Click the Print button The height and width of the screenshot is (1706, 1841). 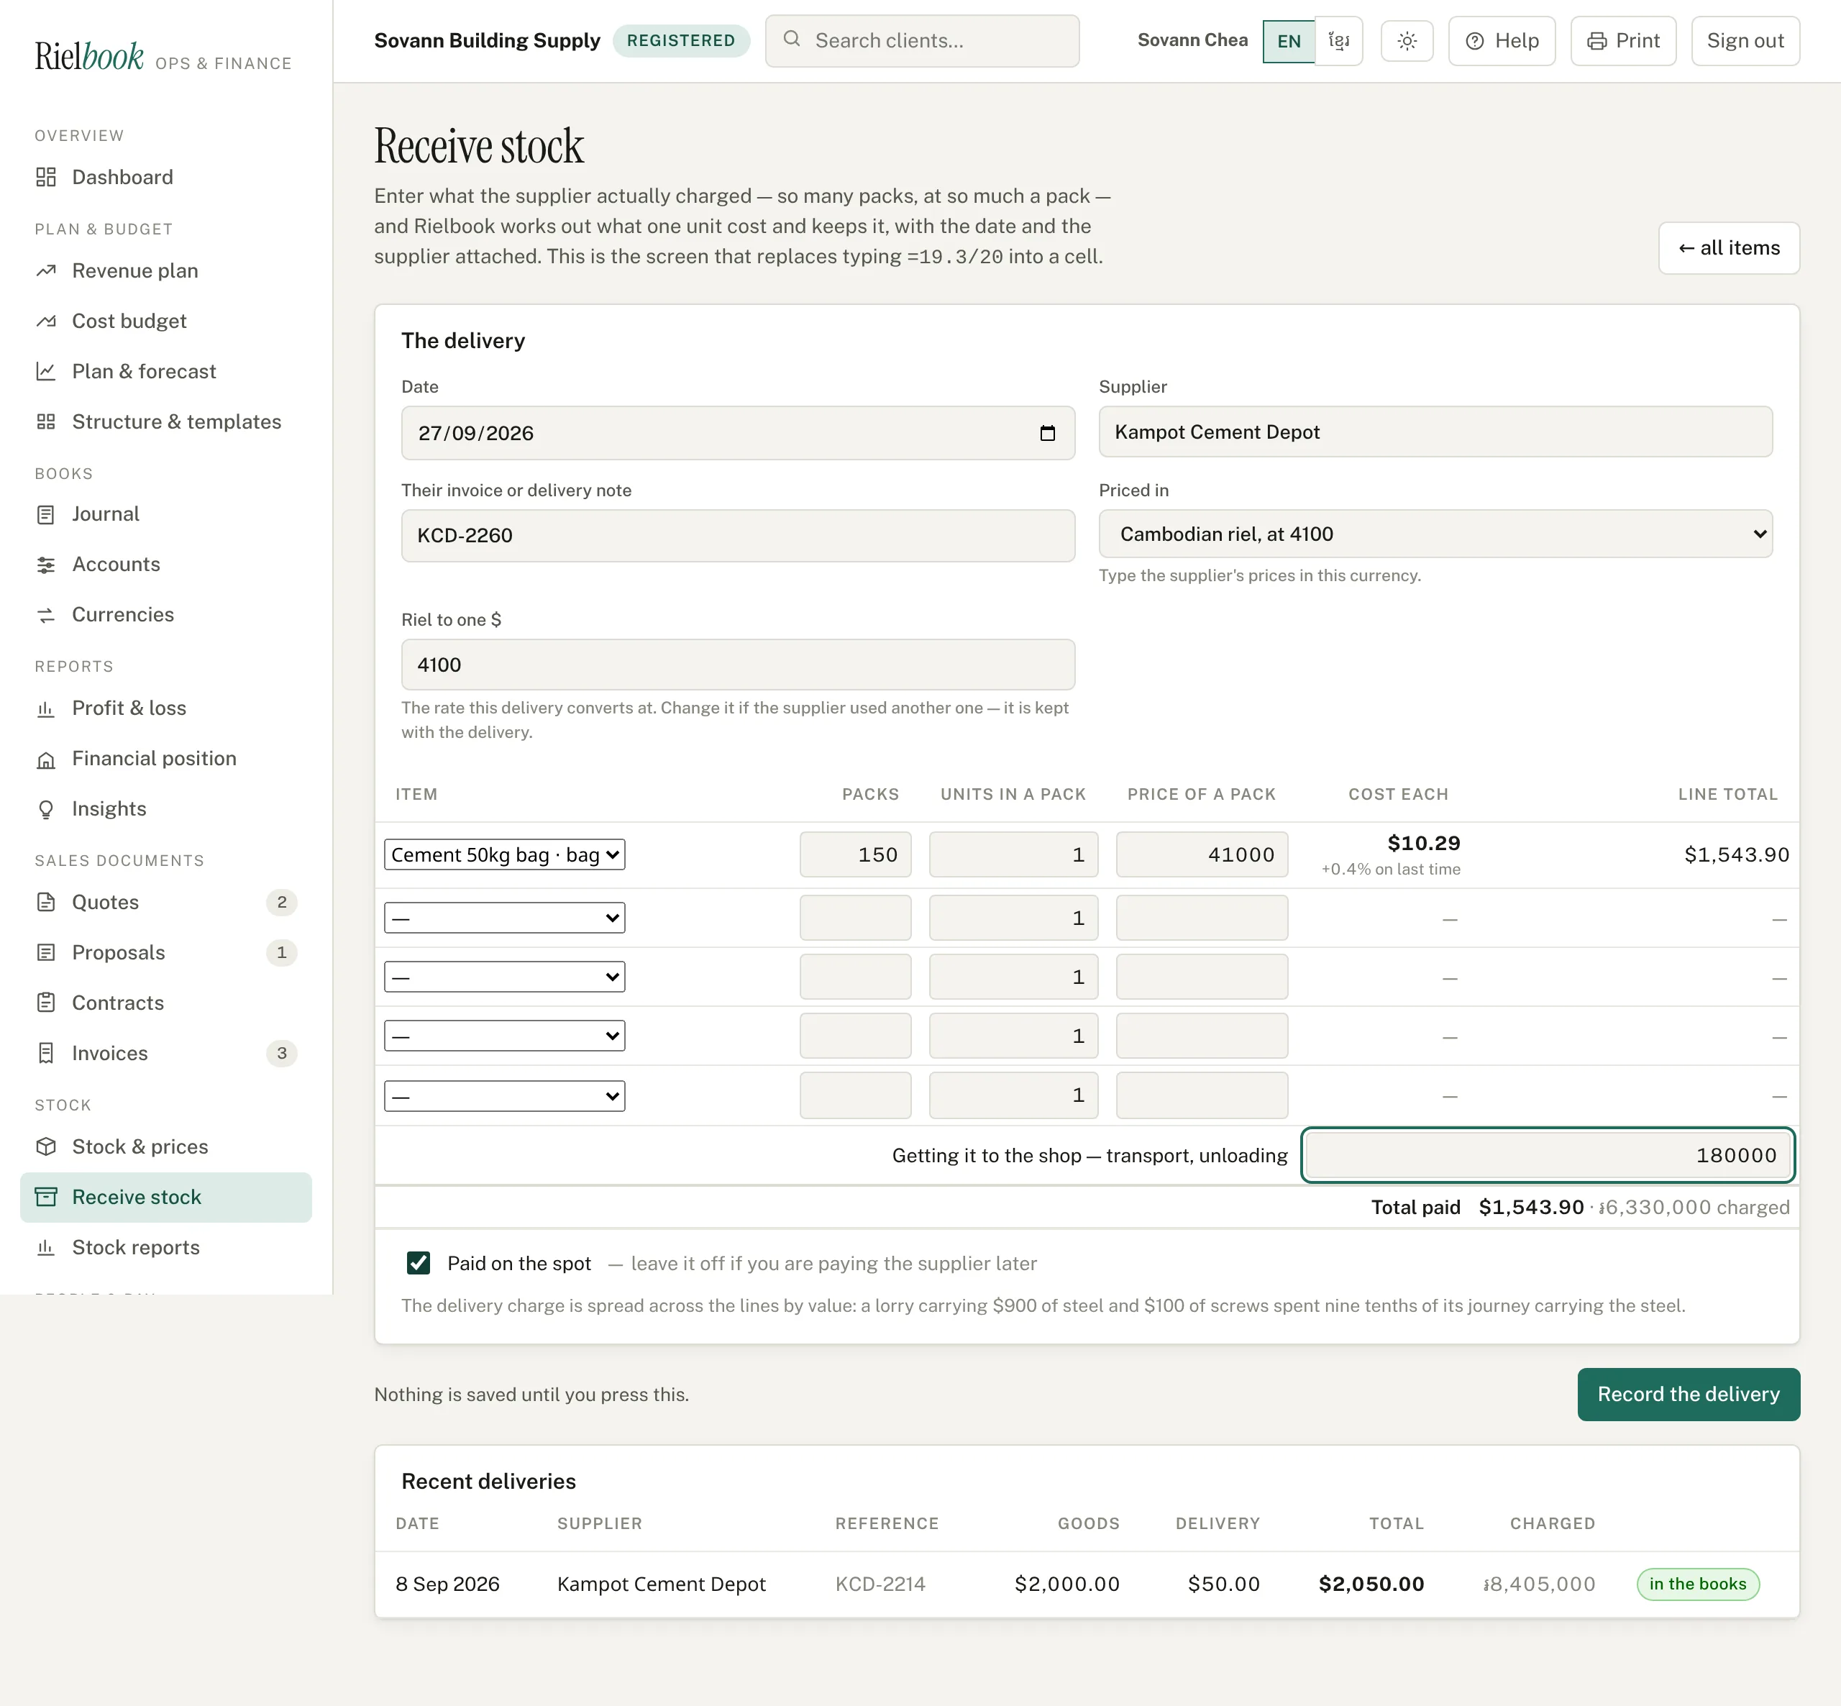tap(1623, 40)
